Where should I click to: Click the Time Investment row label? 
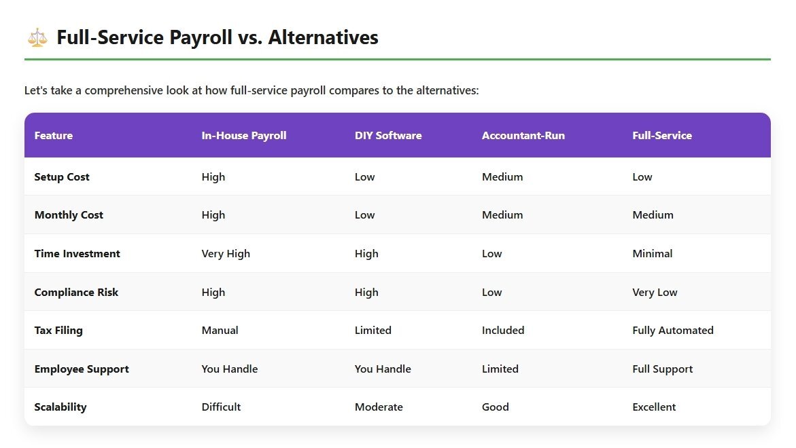point(77,253)
